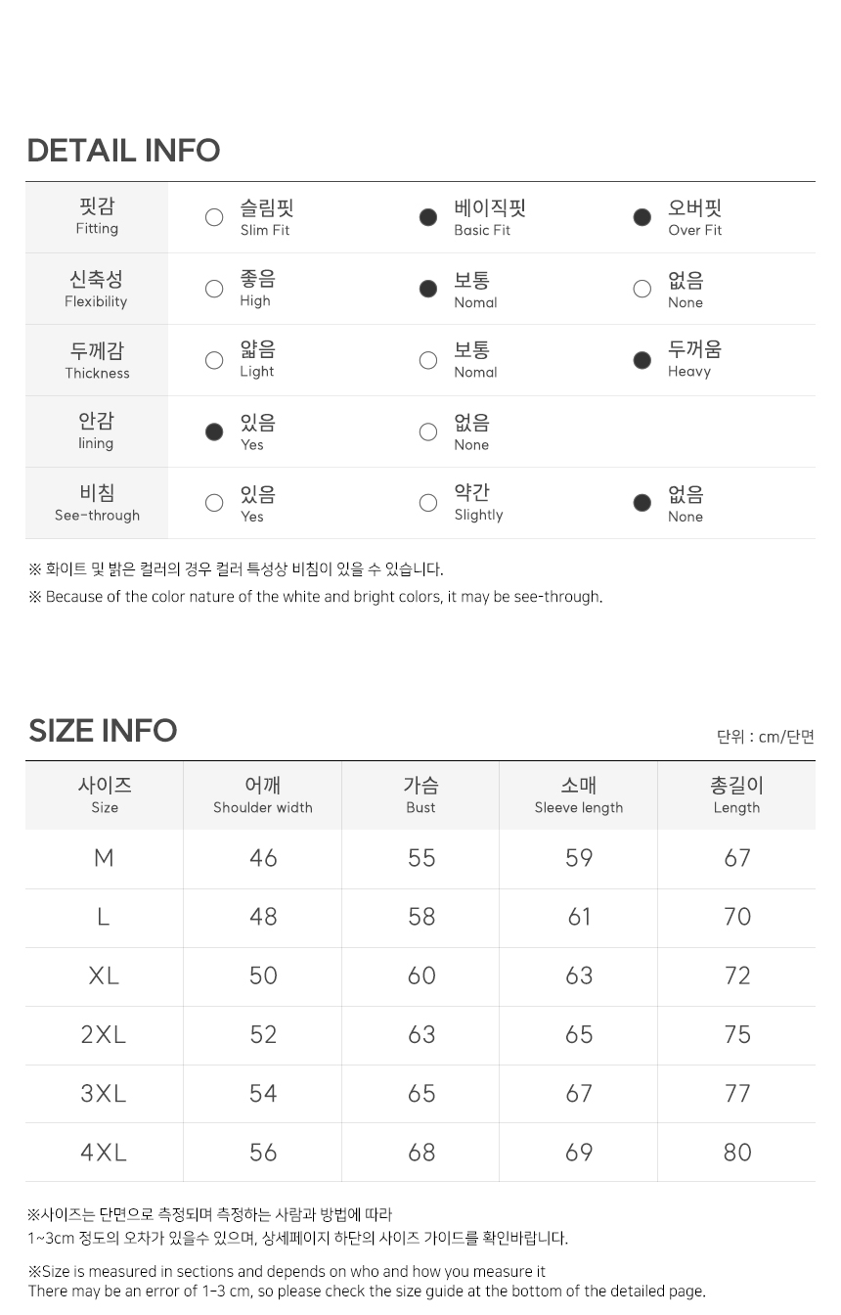841x1315 pixels.
Task: Select Light thickness radio circle
Action: click(214, 360)
